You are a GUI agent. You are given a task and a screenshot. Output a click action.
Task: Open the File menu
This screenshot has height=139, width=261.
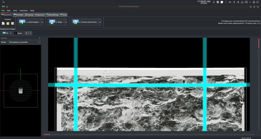(3, 11)
